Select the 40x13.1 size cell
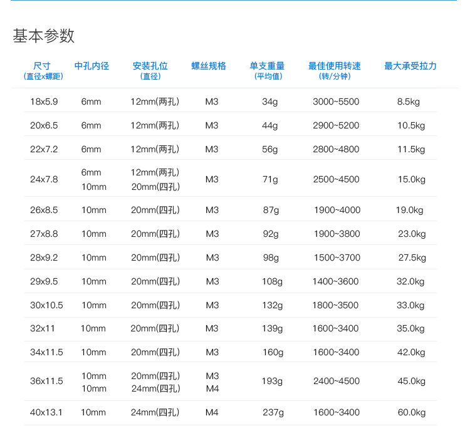 click(46, 412)
